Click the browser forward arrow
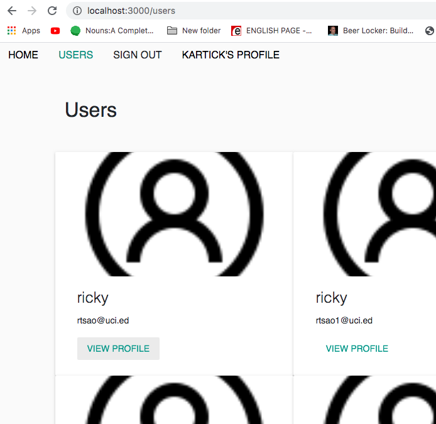436x424 pixels. tap(32, 11)
